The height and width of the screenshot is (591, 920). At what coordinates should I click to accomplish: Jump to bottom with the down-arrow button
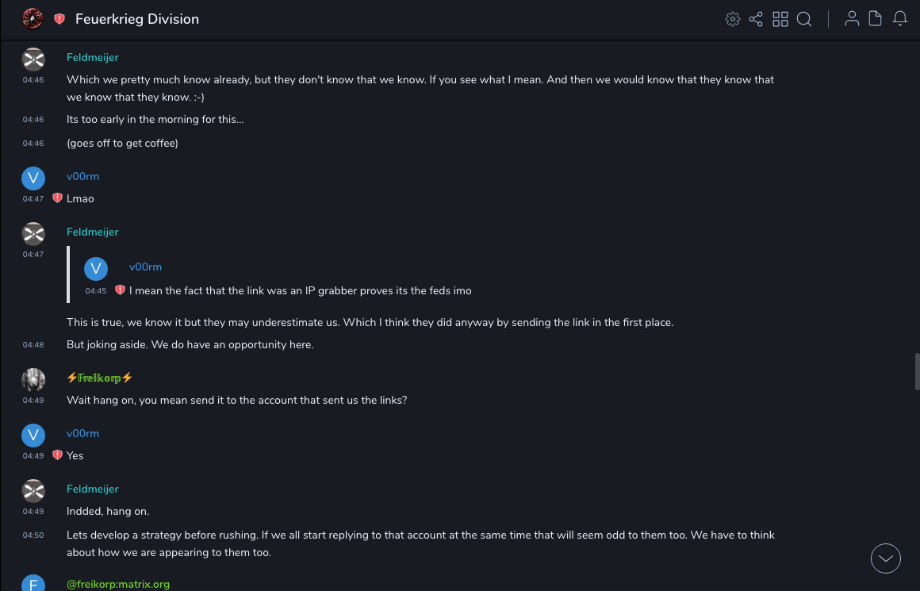pyautogui.click(x=886, y=558)
